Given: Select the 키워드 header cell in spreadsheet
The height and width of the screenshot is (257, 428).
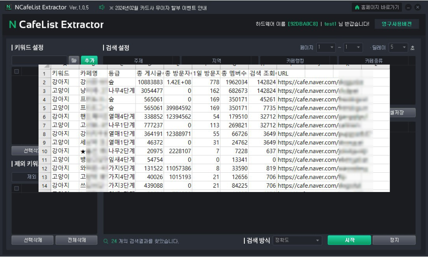Looking at the screenshot, I should click(65, 73).
